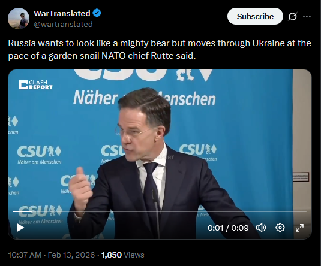Click the 0:01 / 0:09 time display

(228, 228)
